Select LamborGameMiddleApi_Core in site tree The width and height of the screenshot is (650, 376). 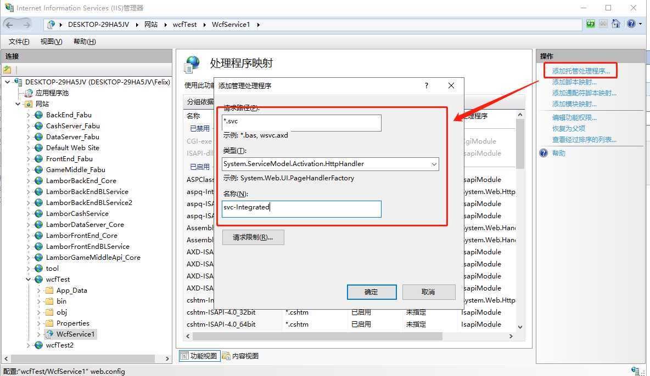pos(93,258)
